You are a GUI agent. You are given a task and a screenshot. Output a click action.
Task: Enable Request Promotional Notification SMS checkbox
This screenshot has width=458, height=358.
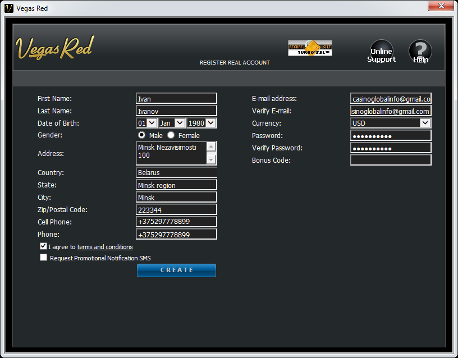(x=43, y=257)
